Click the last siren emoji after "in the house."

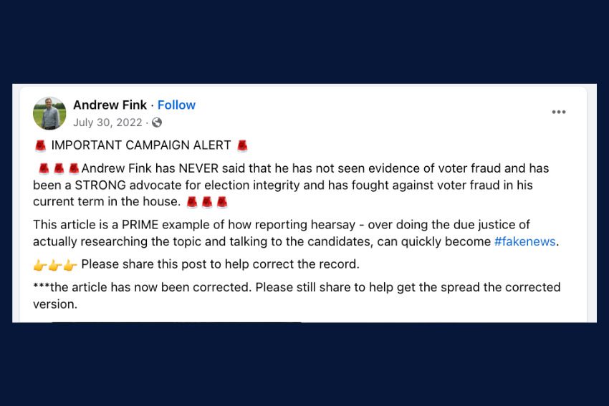[222, 202]
